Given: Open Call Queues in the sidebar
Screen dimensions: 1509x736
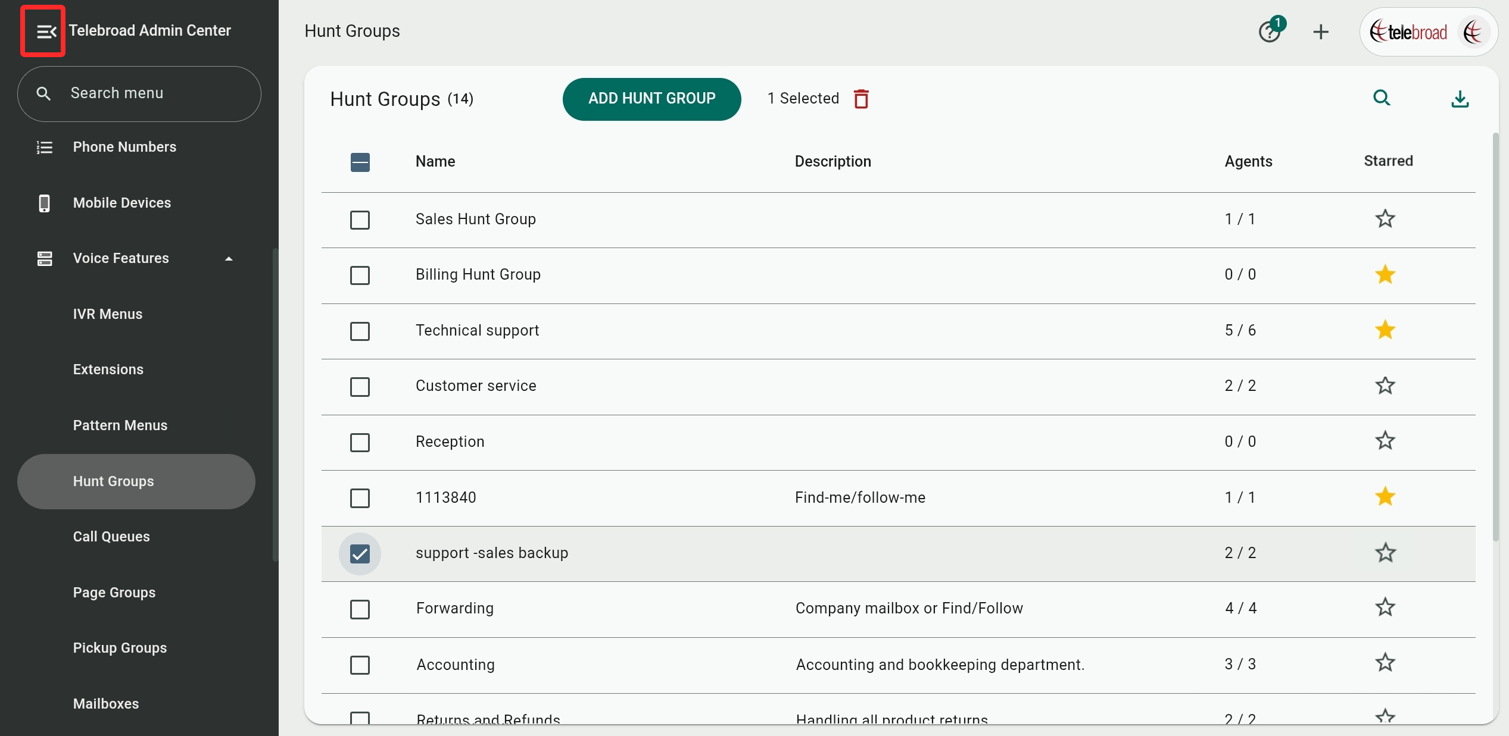Looking at the screenshot, I should click(x=111, y=536).
